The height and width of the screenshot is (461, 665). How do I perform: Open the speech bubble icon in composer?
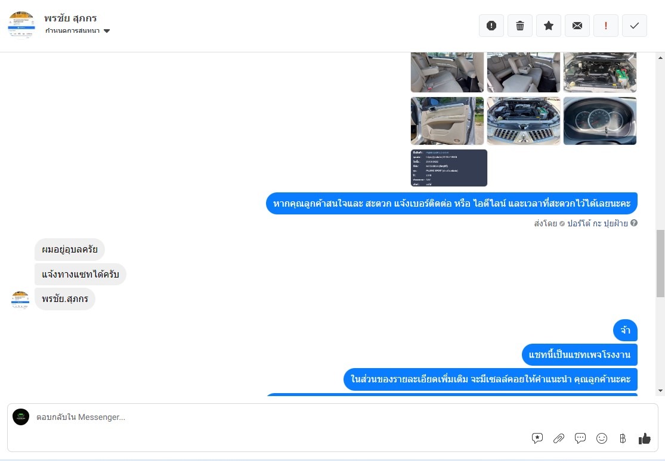580,438
